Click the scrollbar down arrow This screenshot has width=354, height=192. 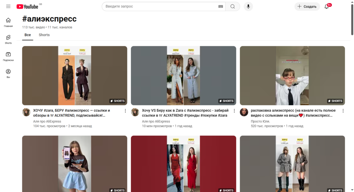[x=352, y=190]
